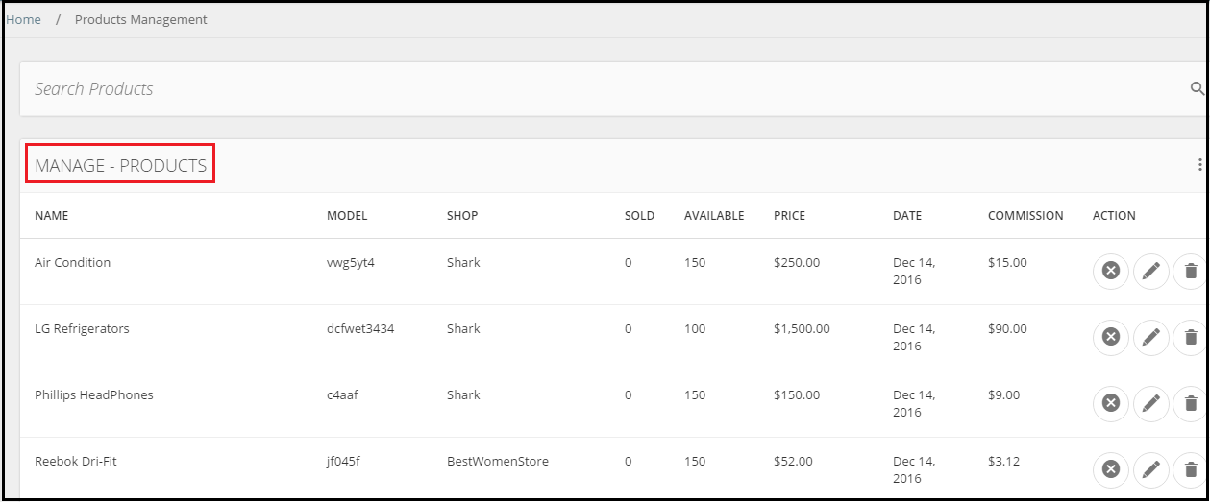Click model code c4aaf

coord(342,395)
